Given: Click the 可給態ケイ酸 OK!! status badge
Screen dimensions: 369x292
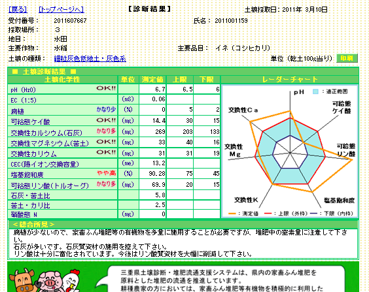Looking at the screenshot, I should point(106,120).
